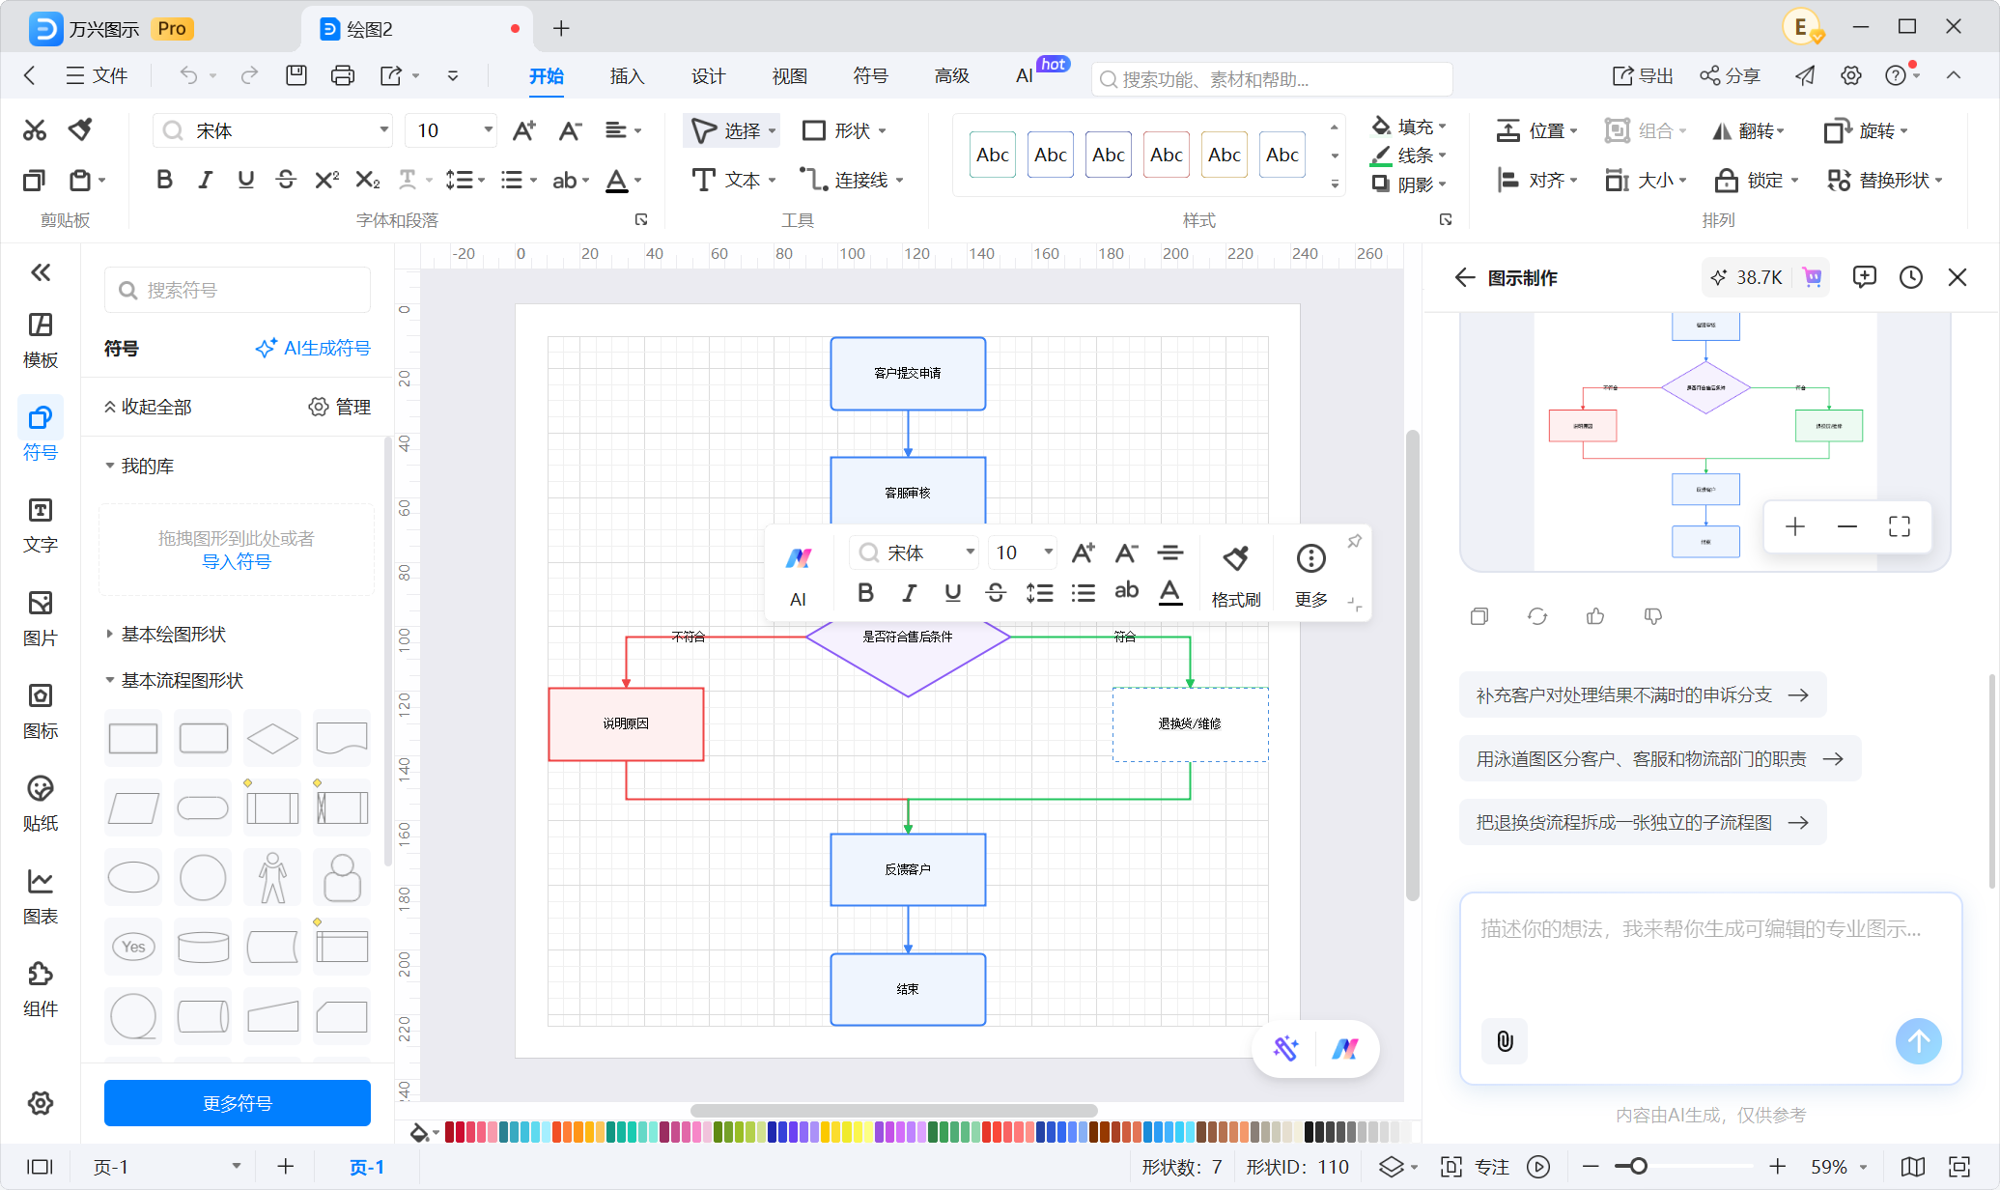Open the 视图 ribbon tab
The width and height of the screenshot is (2000, 1190).
point(789,75)
